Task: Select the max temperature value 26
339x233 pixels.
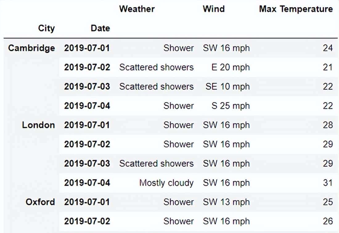Action: click(328, 221)
